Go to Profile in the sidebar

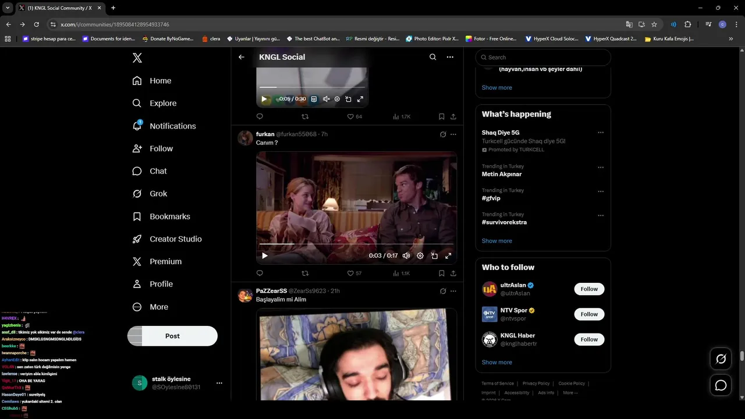152,284
